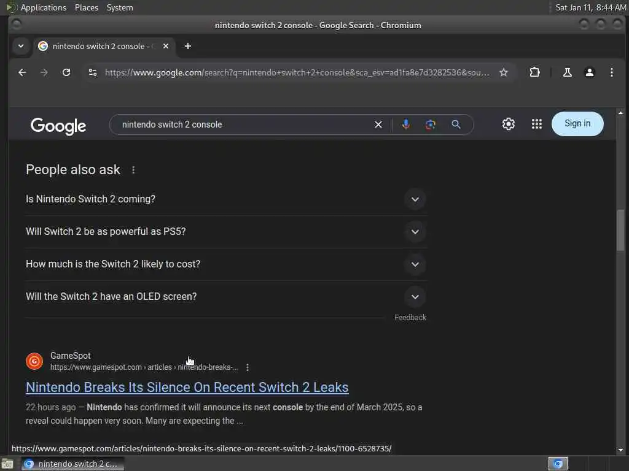
Task: Click the scrollbar up arrow
Action: (x=620, y=113)
